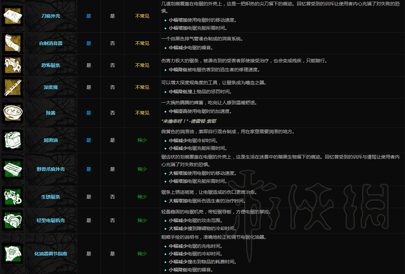Click the 辣酱 hot sauce bowl icon
This screenshot has height=274, width=405.
coord(12,113)
